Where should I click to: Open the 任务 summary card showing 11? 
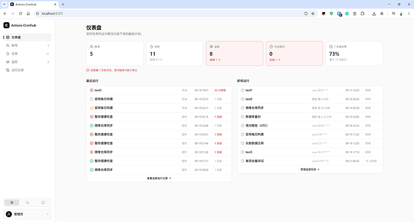175,53
